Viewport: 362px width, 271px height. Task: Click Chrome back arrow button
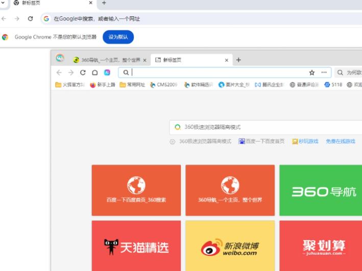pos(4,19)
